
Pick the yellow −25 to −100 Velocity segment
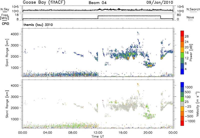pos(182,109)
